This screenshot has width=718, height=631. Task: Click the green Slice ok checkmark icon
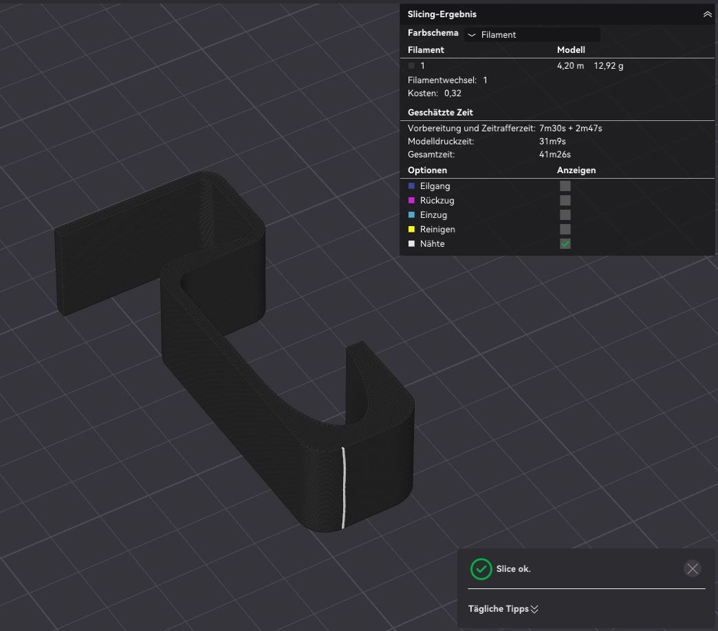pyautogui.click(x=481, y=568)
